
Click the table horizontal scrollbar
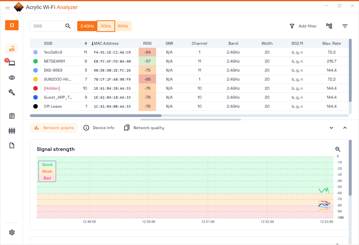pyautogui.click(x=96, y=116)
